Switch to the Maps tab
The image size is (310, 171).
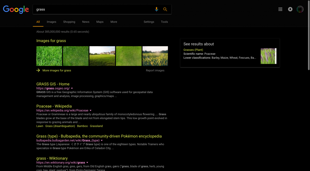pyautogui.click(x=100, y=22)
